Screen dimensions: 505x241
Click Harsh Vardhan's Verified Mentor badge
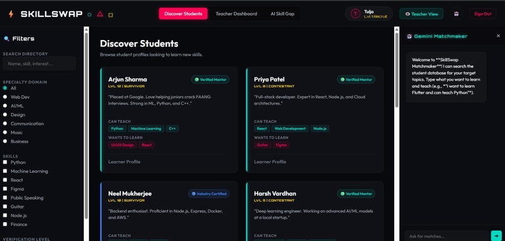tap(357, 193)
